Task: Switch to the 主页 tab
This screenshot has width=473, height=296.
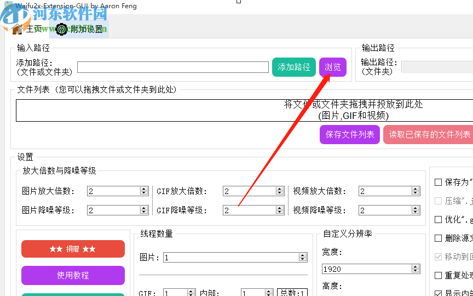Action: coord(26,29)
